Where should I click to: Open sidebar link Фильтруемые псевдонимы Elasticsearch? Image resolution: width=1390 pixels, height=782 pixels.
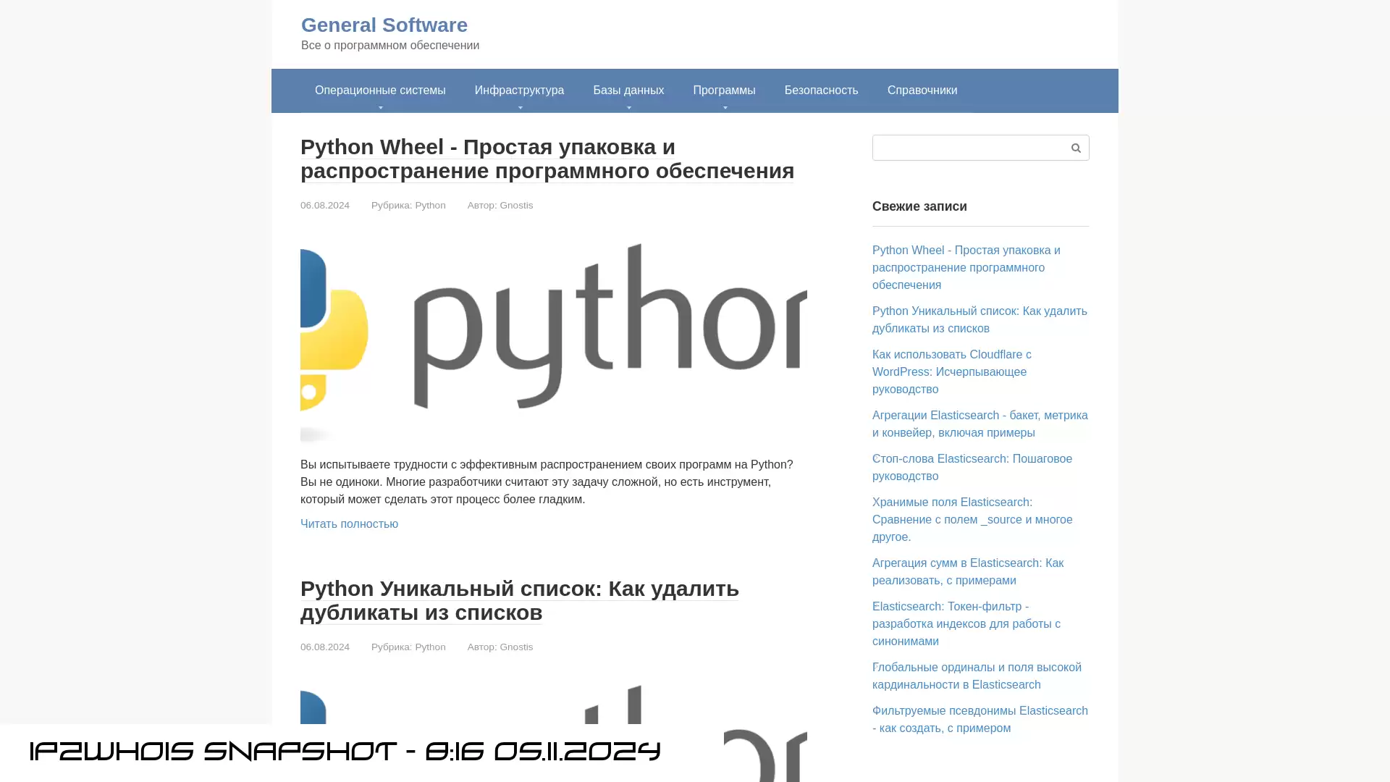coord(980,720)
